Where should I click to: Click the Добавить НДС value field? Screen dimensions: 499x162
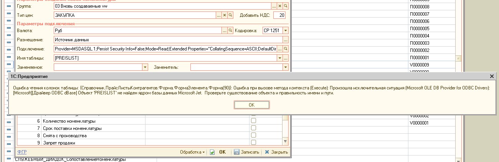pyautogui.click(x=279, y=15)
